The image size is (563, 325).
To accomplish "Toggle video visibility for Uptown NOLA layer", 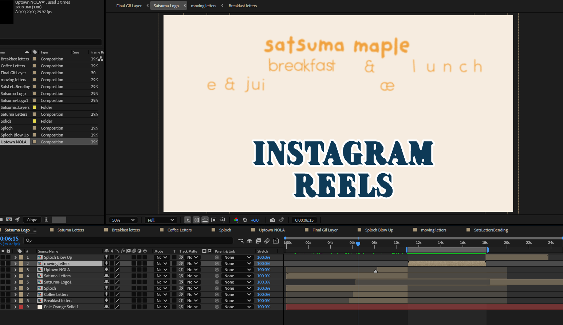I will coord(3,270).
